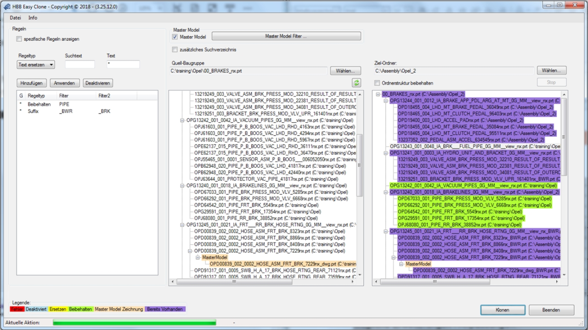Viewport: 588px width, 330px height.
Task: Select the Beibehalten PIPE rule row
Action: 87,104
